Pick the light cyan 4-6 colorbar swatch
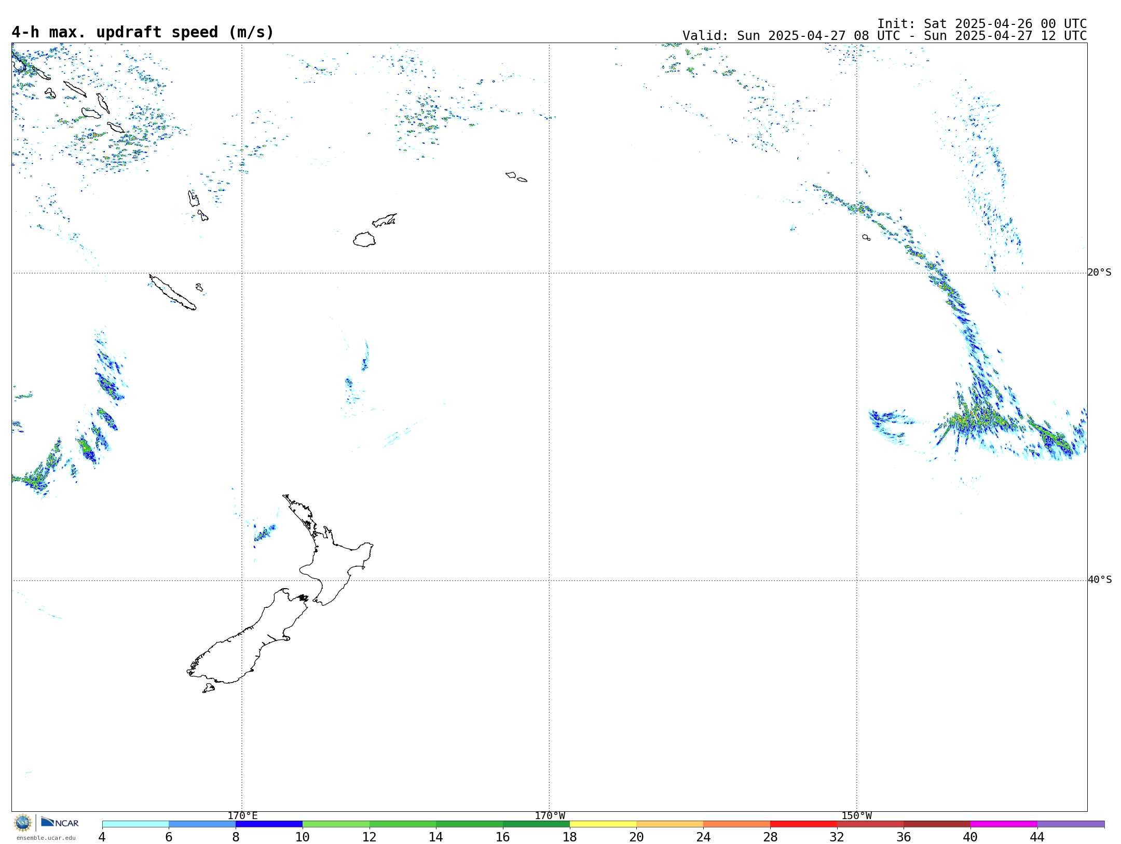Viewport: 1121px width, 844px height. [135, 824]
